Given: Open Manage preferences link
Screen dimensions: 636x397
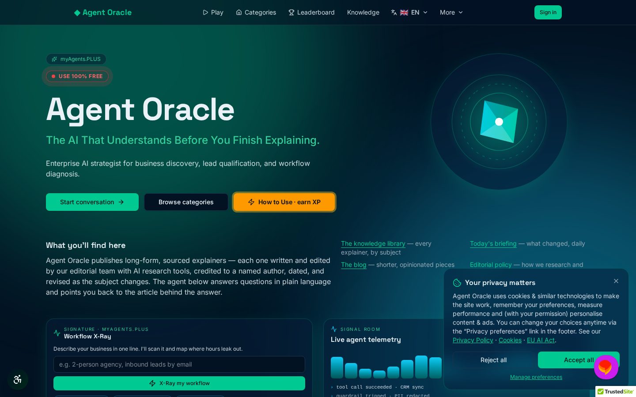Looking at the screenshot, I should pos(536,377).
